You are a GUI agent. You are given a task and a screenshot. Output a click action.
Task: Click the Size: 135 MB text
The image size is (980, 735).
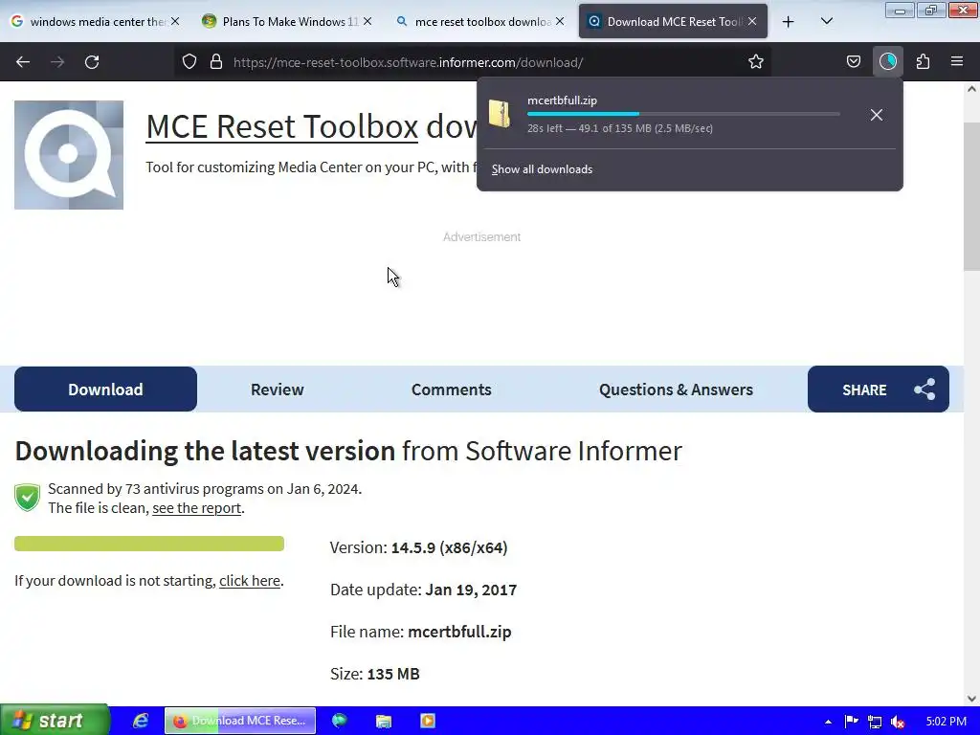click(375, 674)
